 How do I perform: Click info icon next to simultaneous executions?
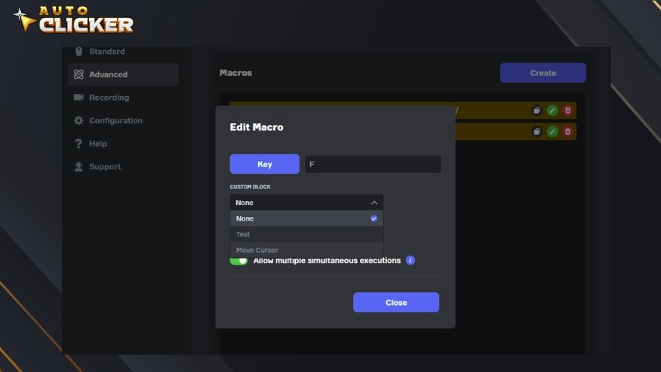[410, 260]
